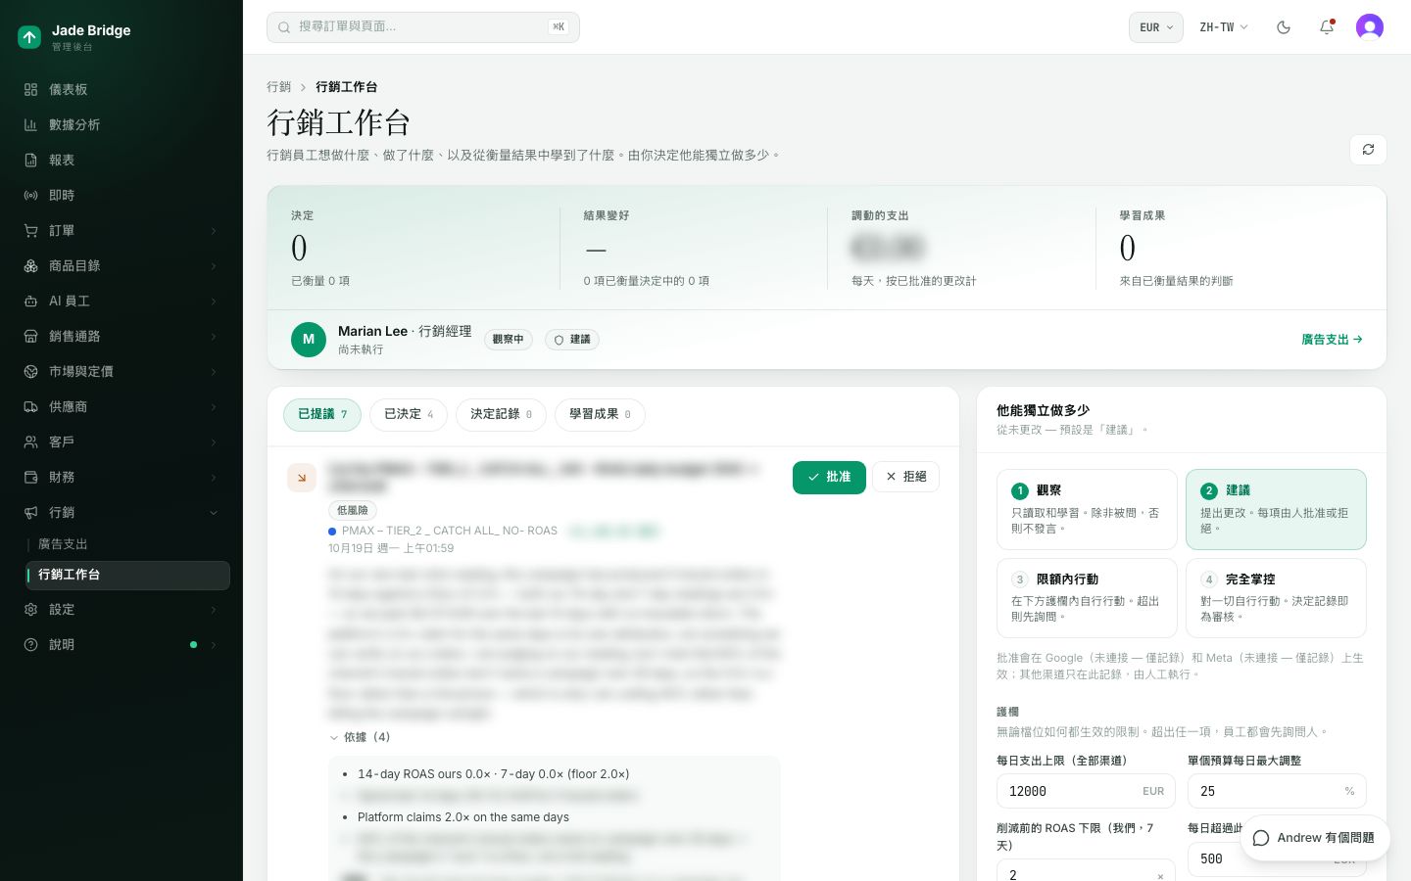
Task: Select autonomy level 1 觀察
Action: [x=1087, y=509]
